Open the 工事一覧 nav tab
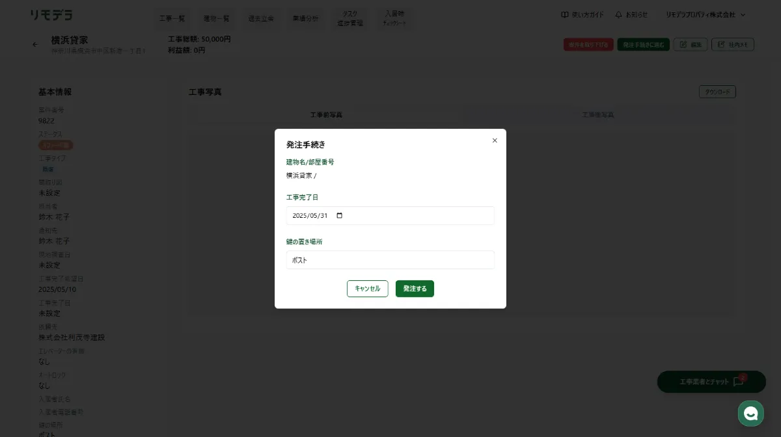Viewport: 781px width, 437px height. point(172,18)
